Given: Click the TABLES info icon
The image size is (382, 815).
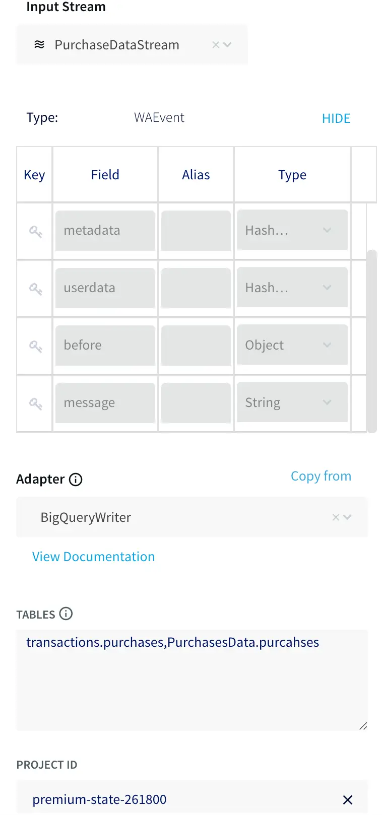Looking at the screenshot, I should (x=66, y=614).
